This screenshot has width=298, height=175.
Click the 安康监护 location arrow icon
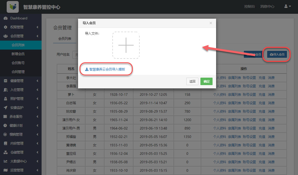coord(5,108)
